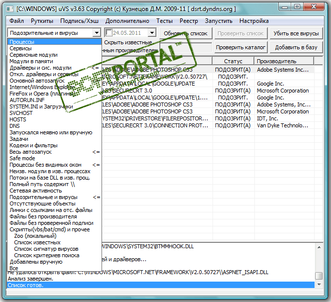Image resolution: width=331 pixels, height=302 pixels.
Task: Open the Файл menu
Action: pyautogui.click(x=17, y=21)
